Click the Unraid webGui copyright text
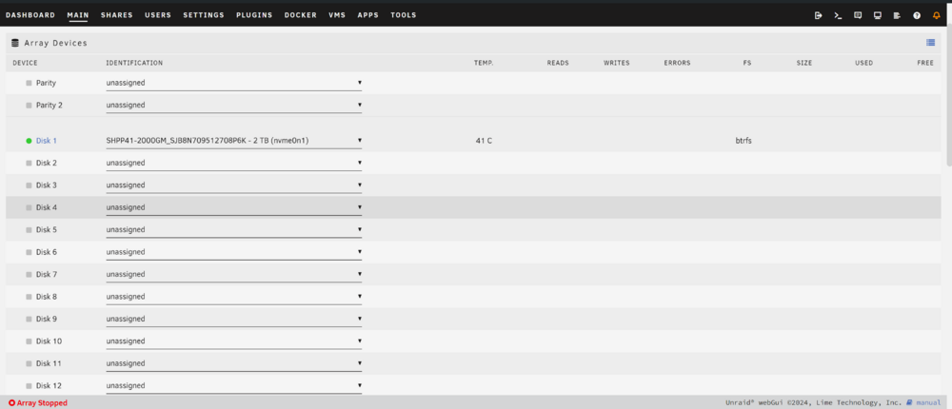This screenshot has height=409, width=952. click(x=814, y=403)
